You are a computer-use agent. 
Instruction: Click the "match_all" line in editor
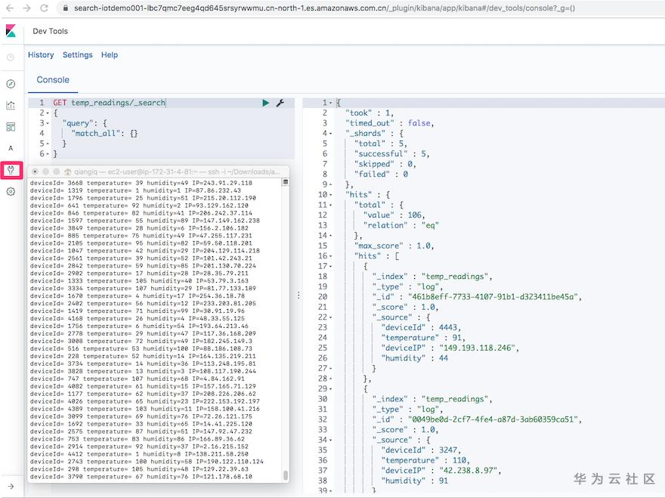(105, 133)
